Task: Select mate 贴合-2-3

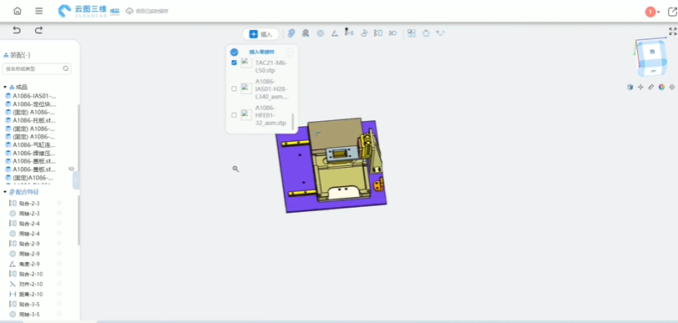Action: (x=29, y=203)
